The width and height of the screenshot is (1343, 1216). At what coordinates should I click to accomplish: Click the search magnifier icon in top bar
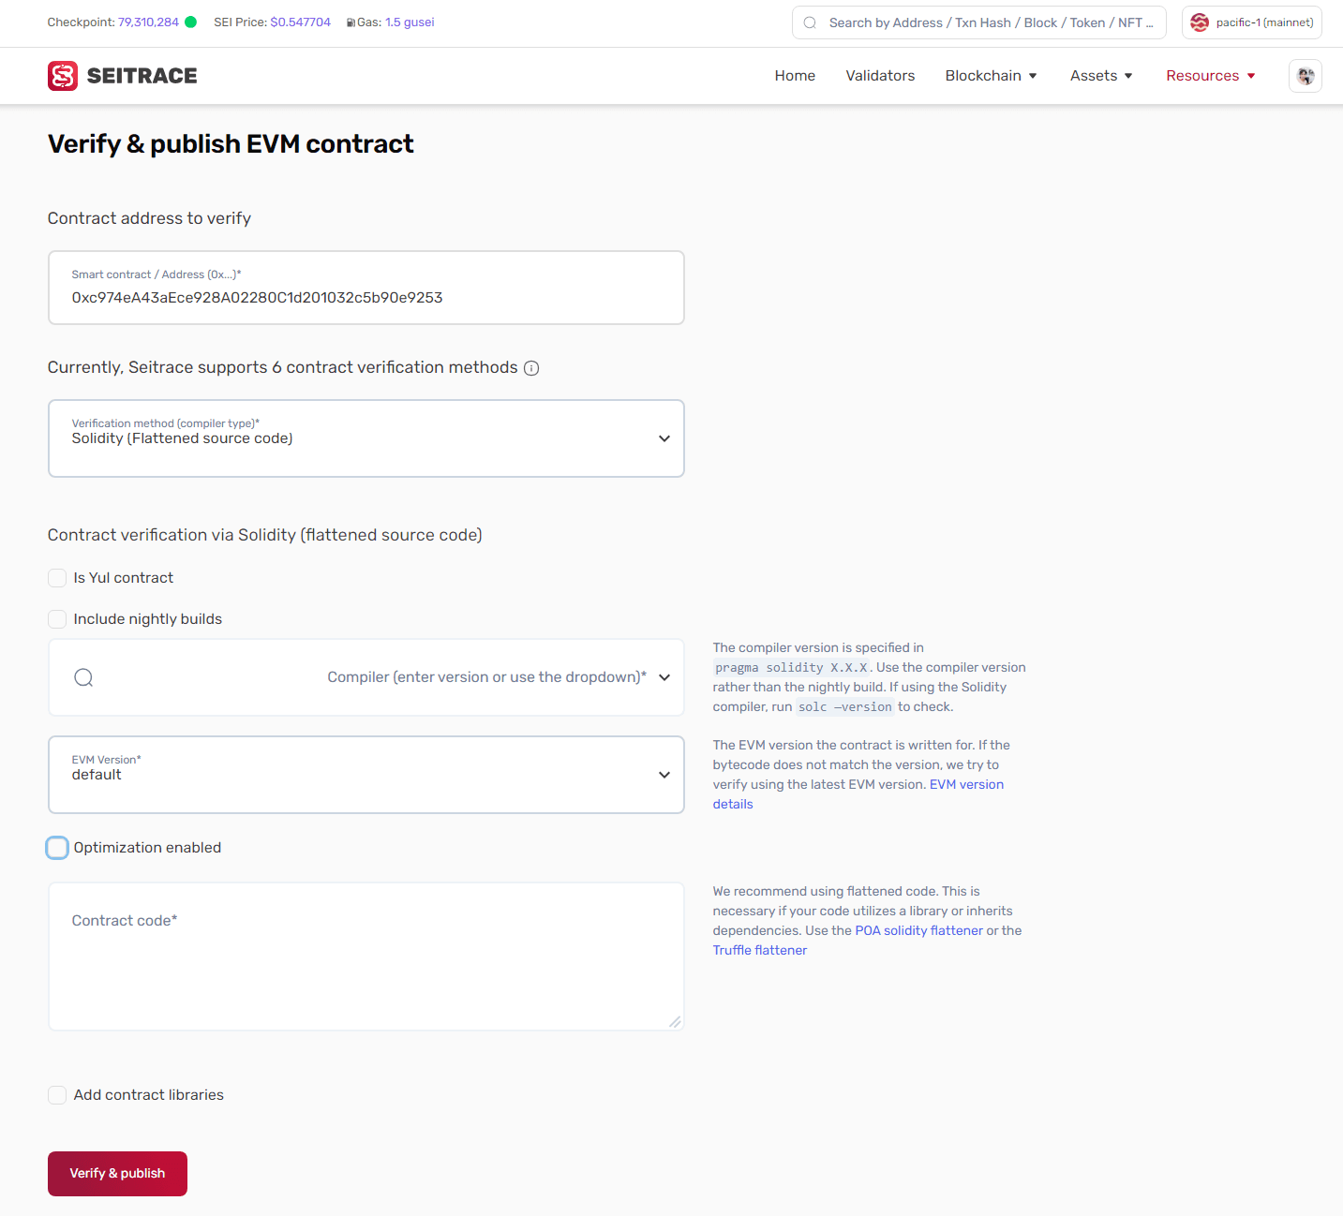click(x=810, y=22)
